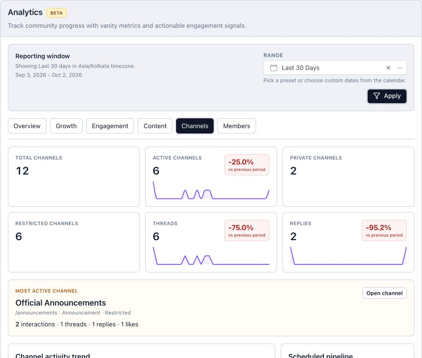Click the Channel activity trend heading
Image resolution: width=422 pixels, height=358 pixels.
click(x=52, y=355)
